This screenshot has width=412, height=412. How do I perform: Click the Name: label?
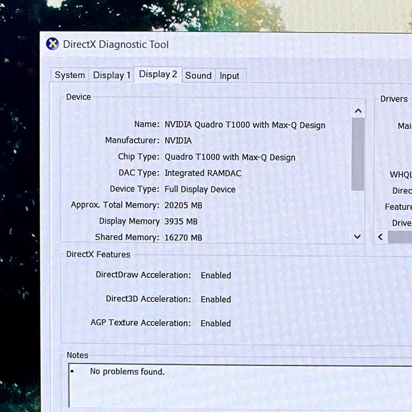(147, 124)
